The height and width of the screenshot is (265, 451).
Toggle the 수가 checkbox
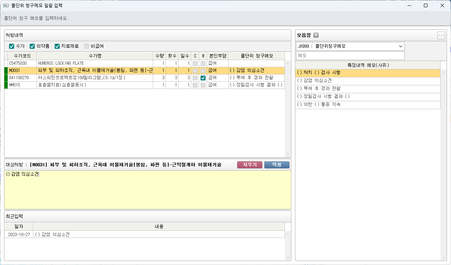click(12, 46)
